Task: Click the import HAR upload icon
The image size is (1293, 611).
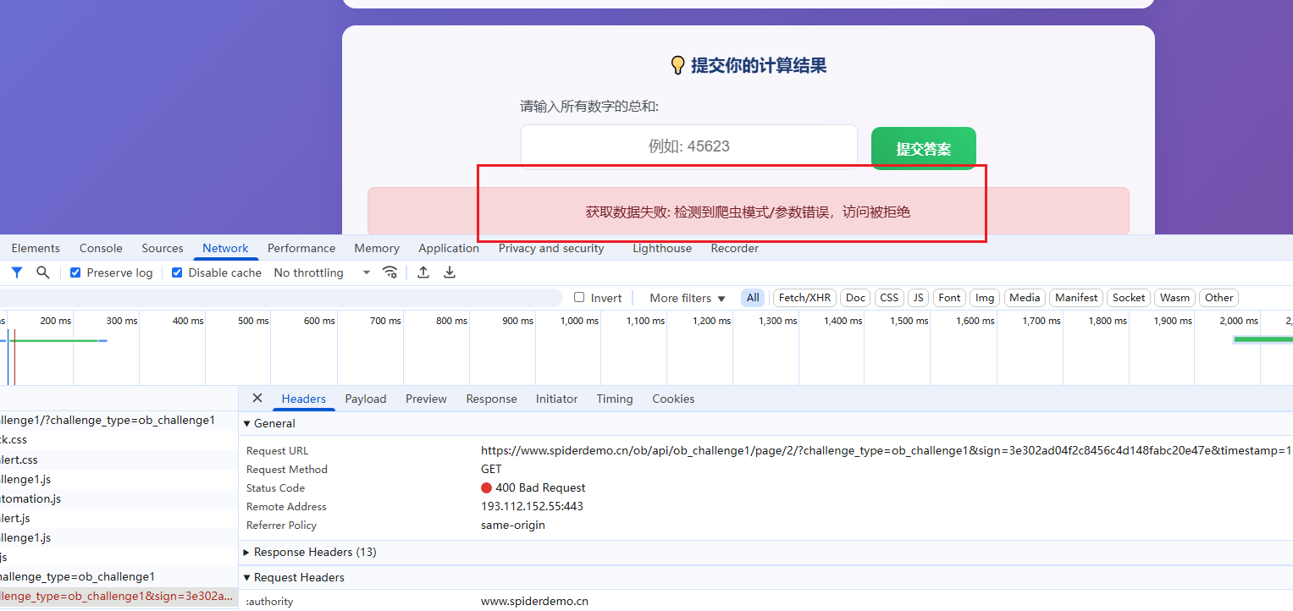Action: [x=423, y=272]
